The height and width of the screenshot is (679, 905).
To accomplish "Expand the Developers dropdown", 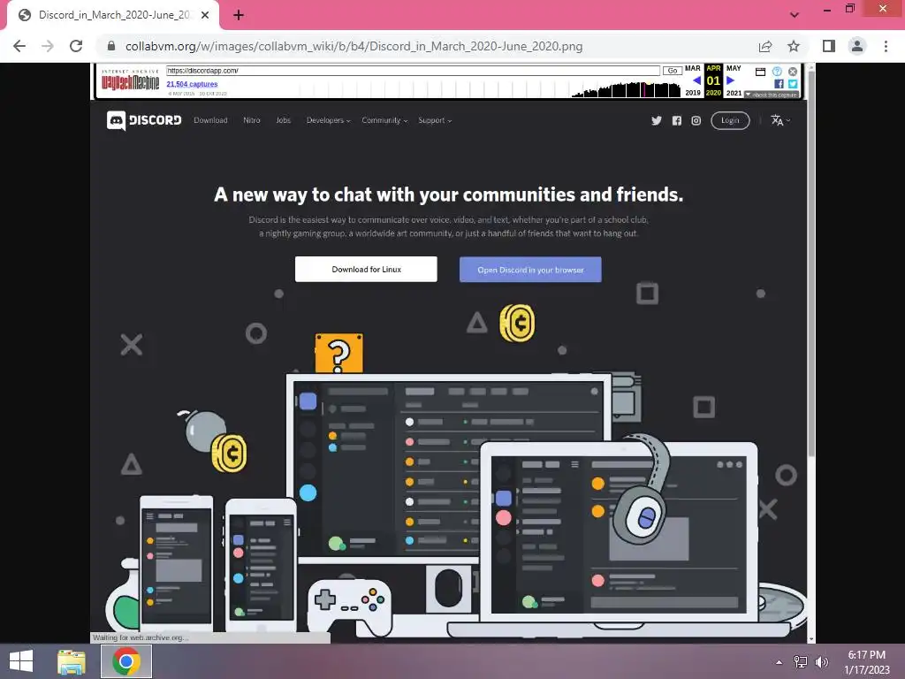I will coord(329,120).
